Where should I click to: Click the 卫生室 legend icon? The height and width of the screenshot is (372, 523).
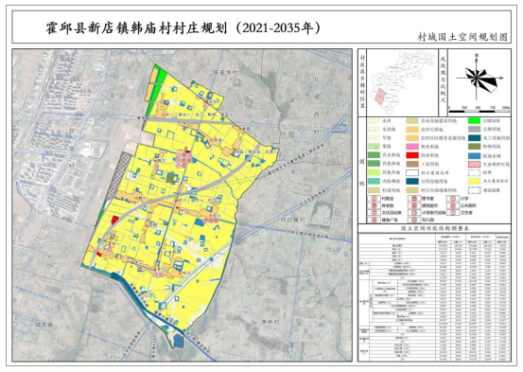[x=453, y=212]
